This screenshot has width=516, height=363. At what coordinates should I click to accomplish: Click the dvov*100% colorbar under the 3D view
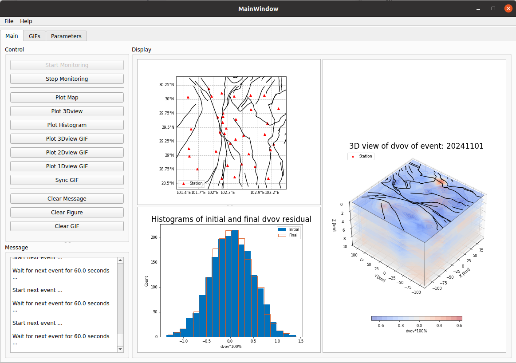coord(417,318)
